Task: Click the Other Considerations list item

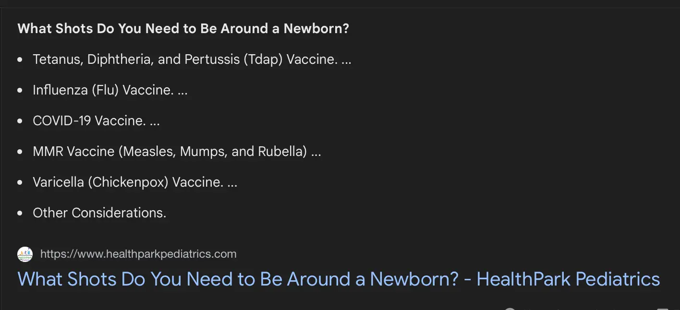Action: point(99,213)
